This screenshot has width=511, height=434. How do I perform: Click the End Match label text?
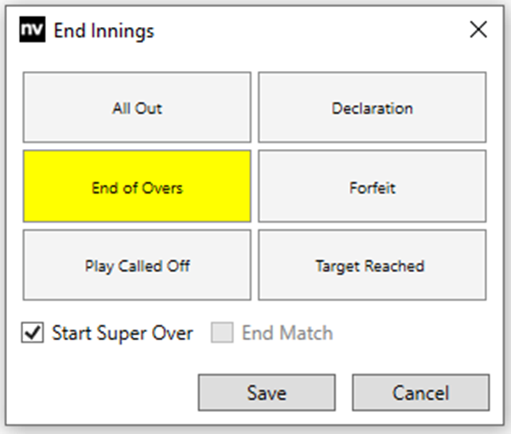(x=287, y=333)
